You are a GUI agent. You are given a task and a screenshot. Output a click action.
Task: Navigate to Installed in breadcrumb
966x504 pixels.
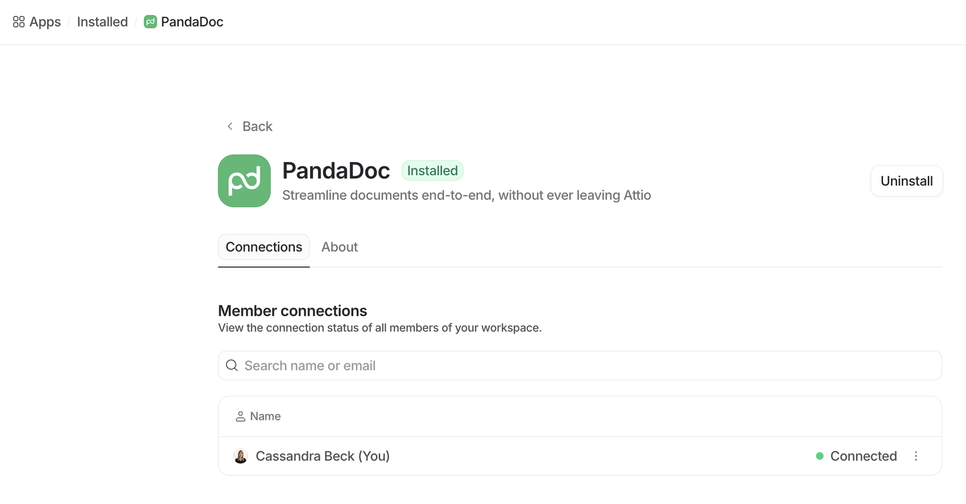(x=102, y=22)
